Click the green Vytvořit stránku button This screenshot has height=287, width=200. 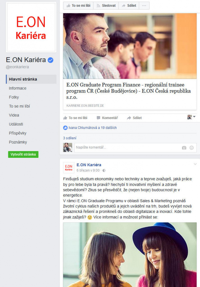click(x=23, y=154)
